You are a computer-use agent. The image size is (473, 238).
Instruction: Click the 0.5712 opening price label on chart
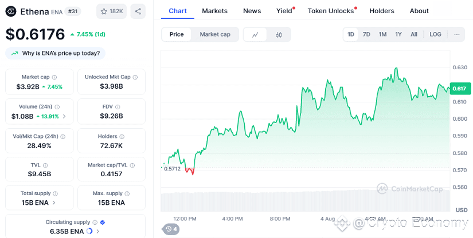tap(172, 169)
